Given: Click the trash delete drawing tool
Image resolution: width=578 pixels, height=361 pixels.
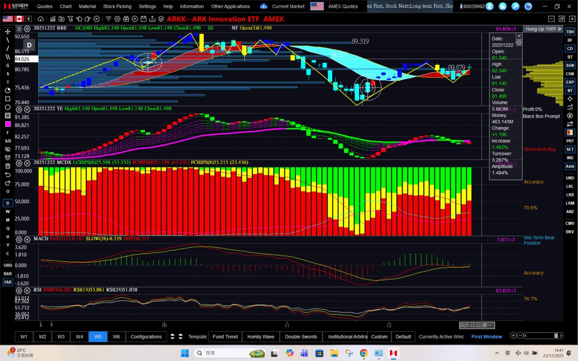Looking at the screenshot, I should 8,166.
